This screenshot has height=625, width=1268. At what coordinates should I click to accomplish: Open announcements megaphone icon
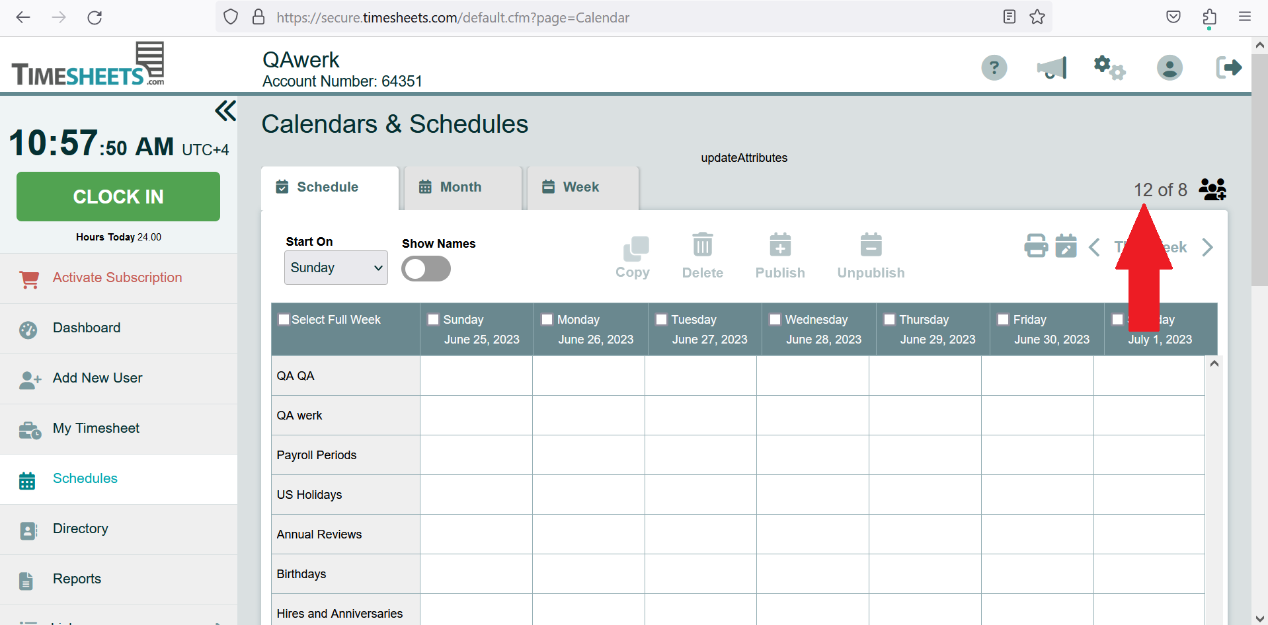[x=1051, y=67]
